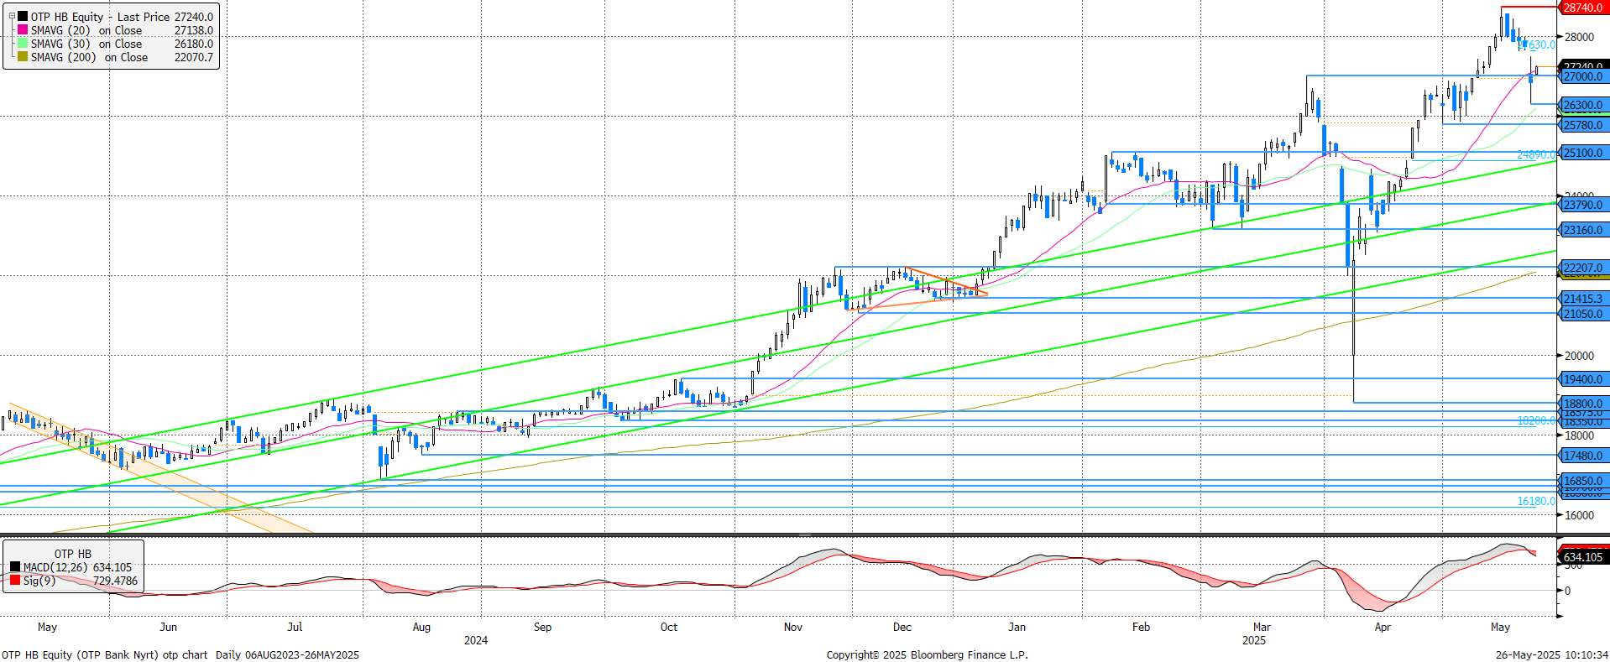Click the 22207.0 price level tag

[x=1583, y=268]
